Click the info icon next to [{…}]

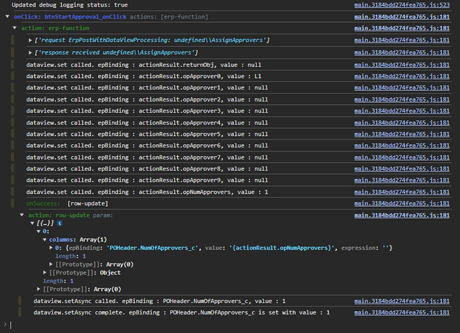(59, 224)
